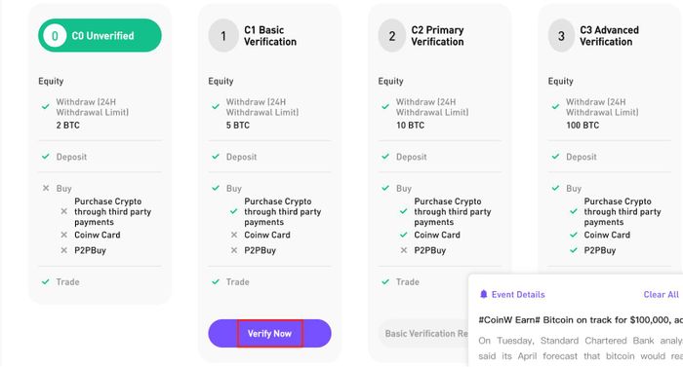Click the Basic Verification Required grey button
Screen dimensions: 683x367
point(424,334)
